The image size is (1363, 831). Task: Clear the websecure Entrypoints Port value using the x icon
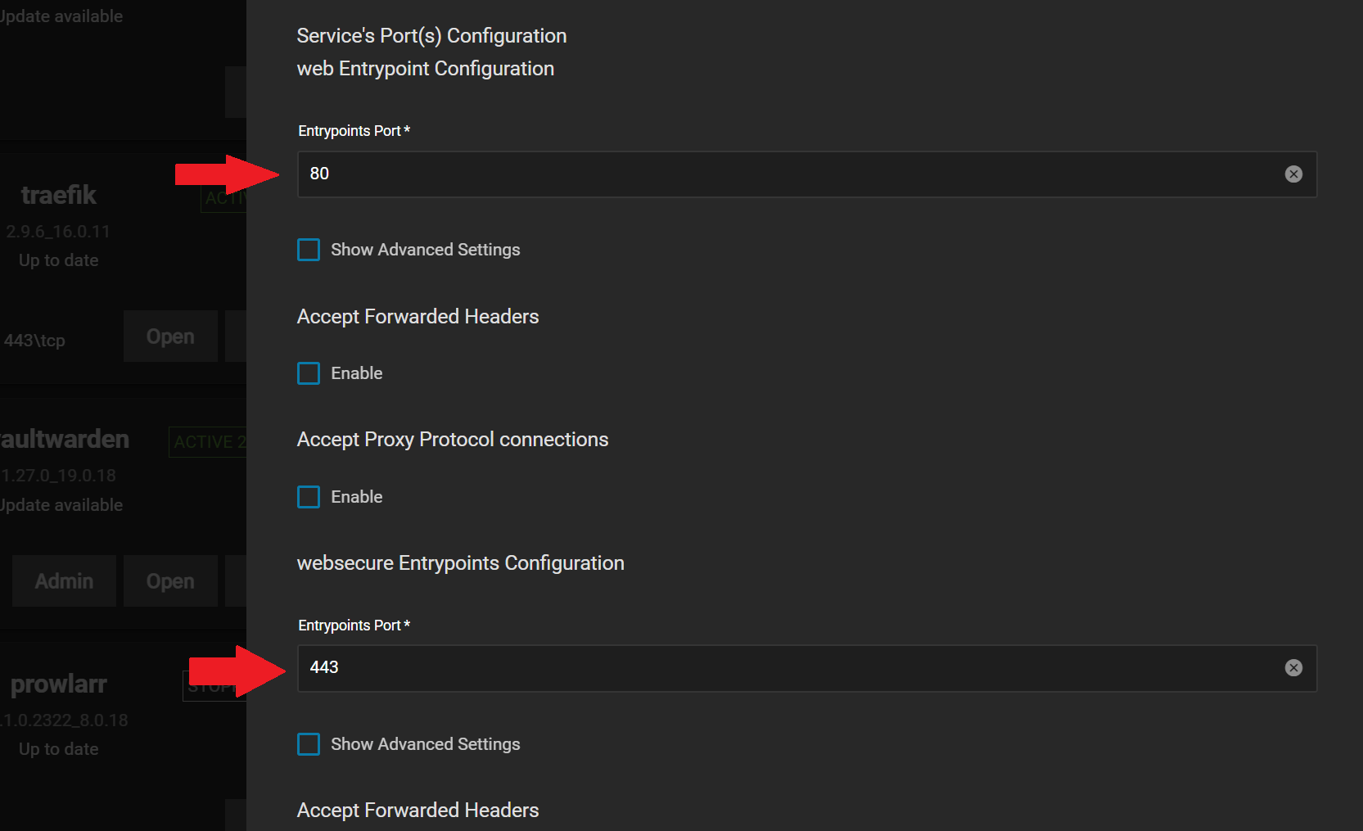coord(1294,667)
